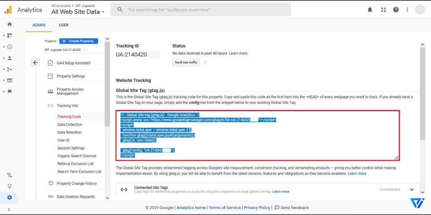
Task: Click the Property Access Management people icon
Action: tap(51, 91)
